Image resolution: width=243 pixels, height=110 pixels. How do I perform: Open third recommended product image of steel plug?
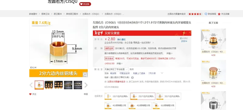pyautogui.click(x=214, y=101)
